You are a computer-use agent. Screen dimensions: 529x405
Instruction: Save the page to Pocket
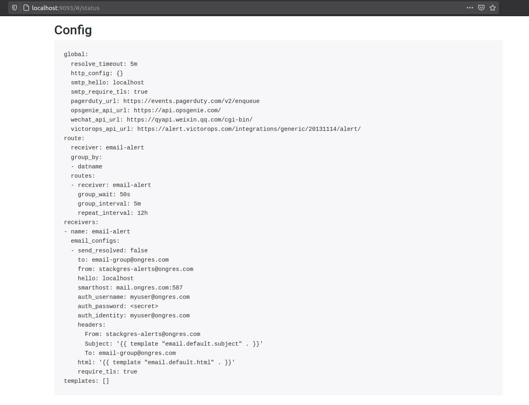(x=481, y=8)
